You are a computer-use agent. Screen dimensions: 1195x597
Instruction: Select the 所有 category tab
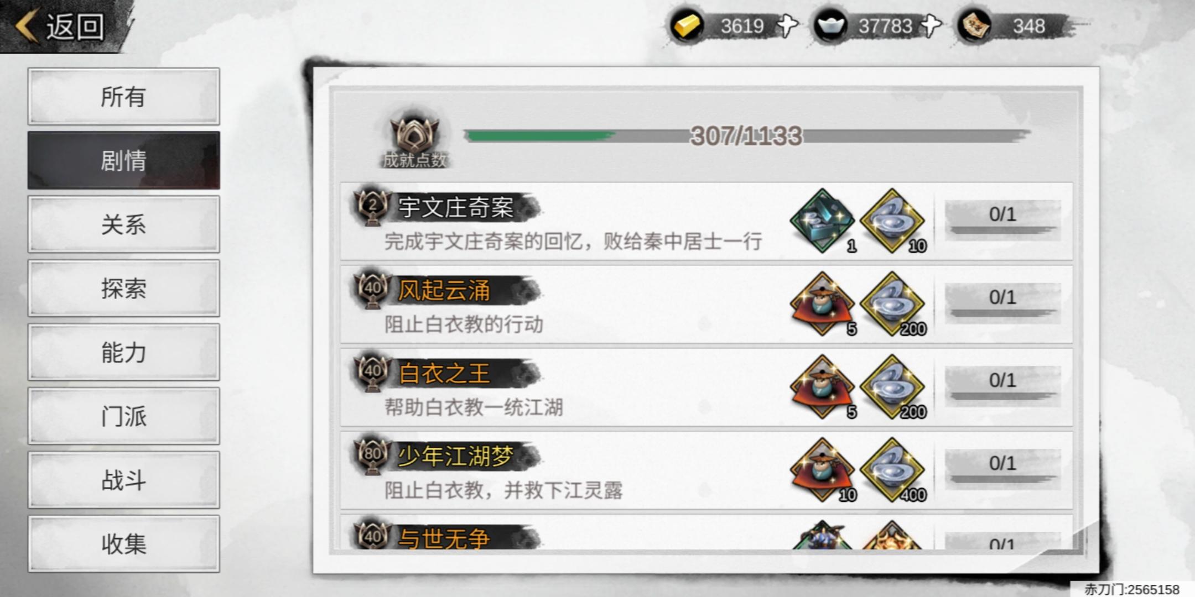[x=124, y=96]
